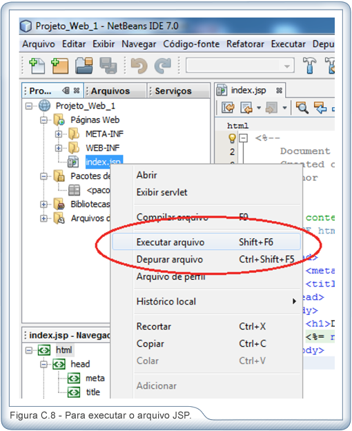The image size is (352, 431).
Task: Close the Projects panel tab
Action: pyautogui.click(x=77, y=90)
